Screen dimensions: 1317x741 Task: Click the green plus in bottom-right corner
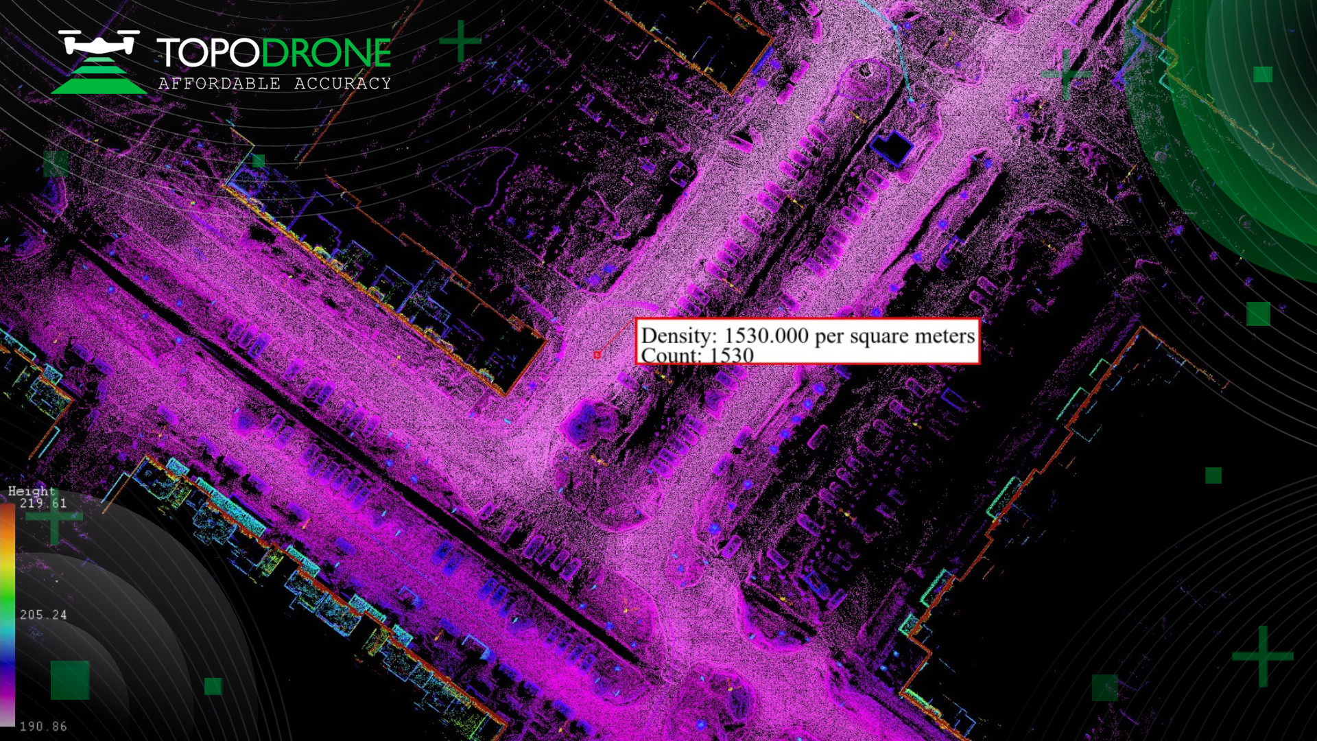click(x=1263, y=656)
